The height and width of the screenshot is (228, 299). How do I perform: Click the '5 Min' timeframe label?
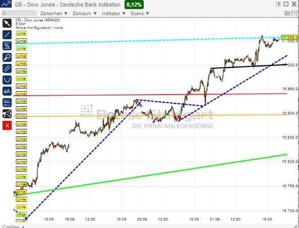click(x=21, y=24)
